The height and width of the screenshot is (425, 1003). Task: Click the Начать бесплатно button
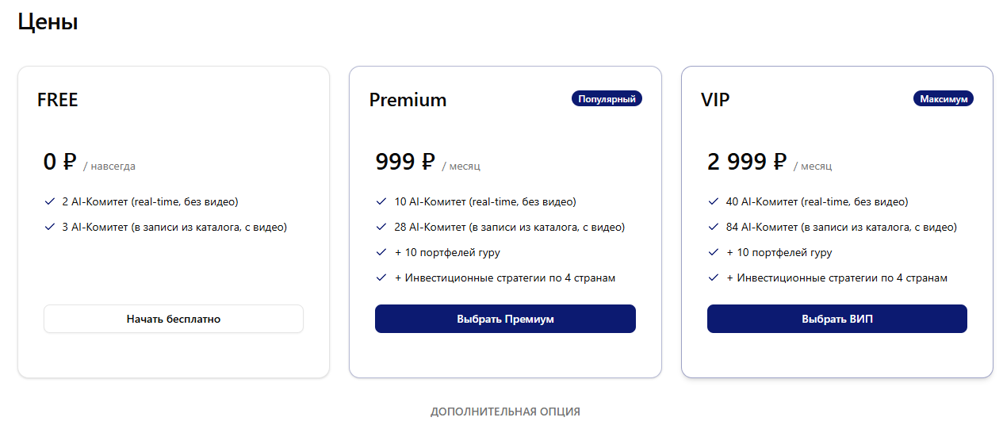[173, 319]
